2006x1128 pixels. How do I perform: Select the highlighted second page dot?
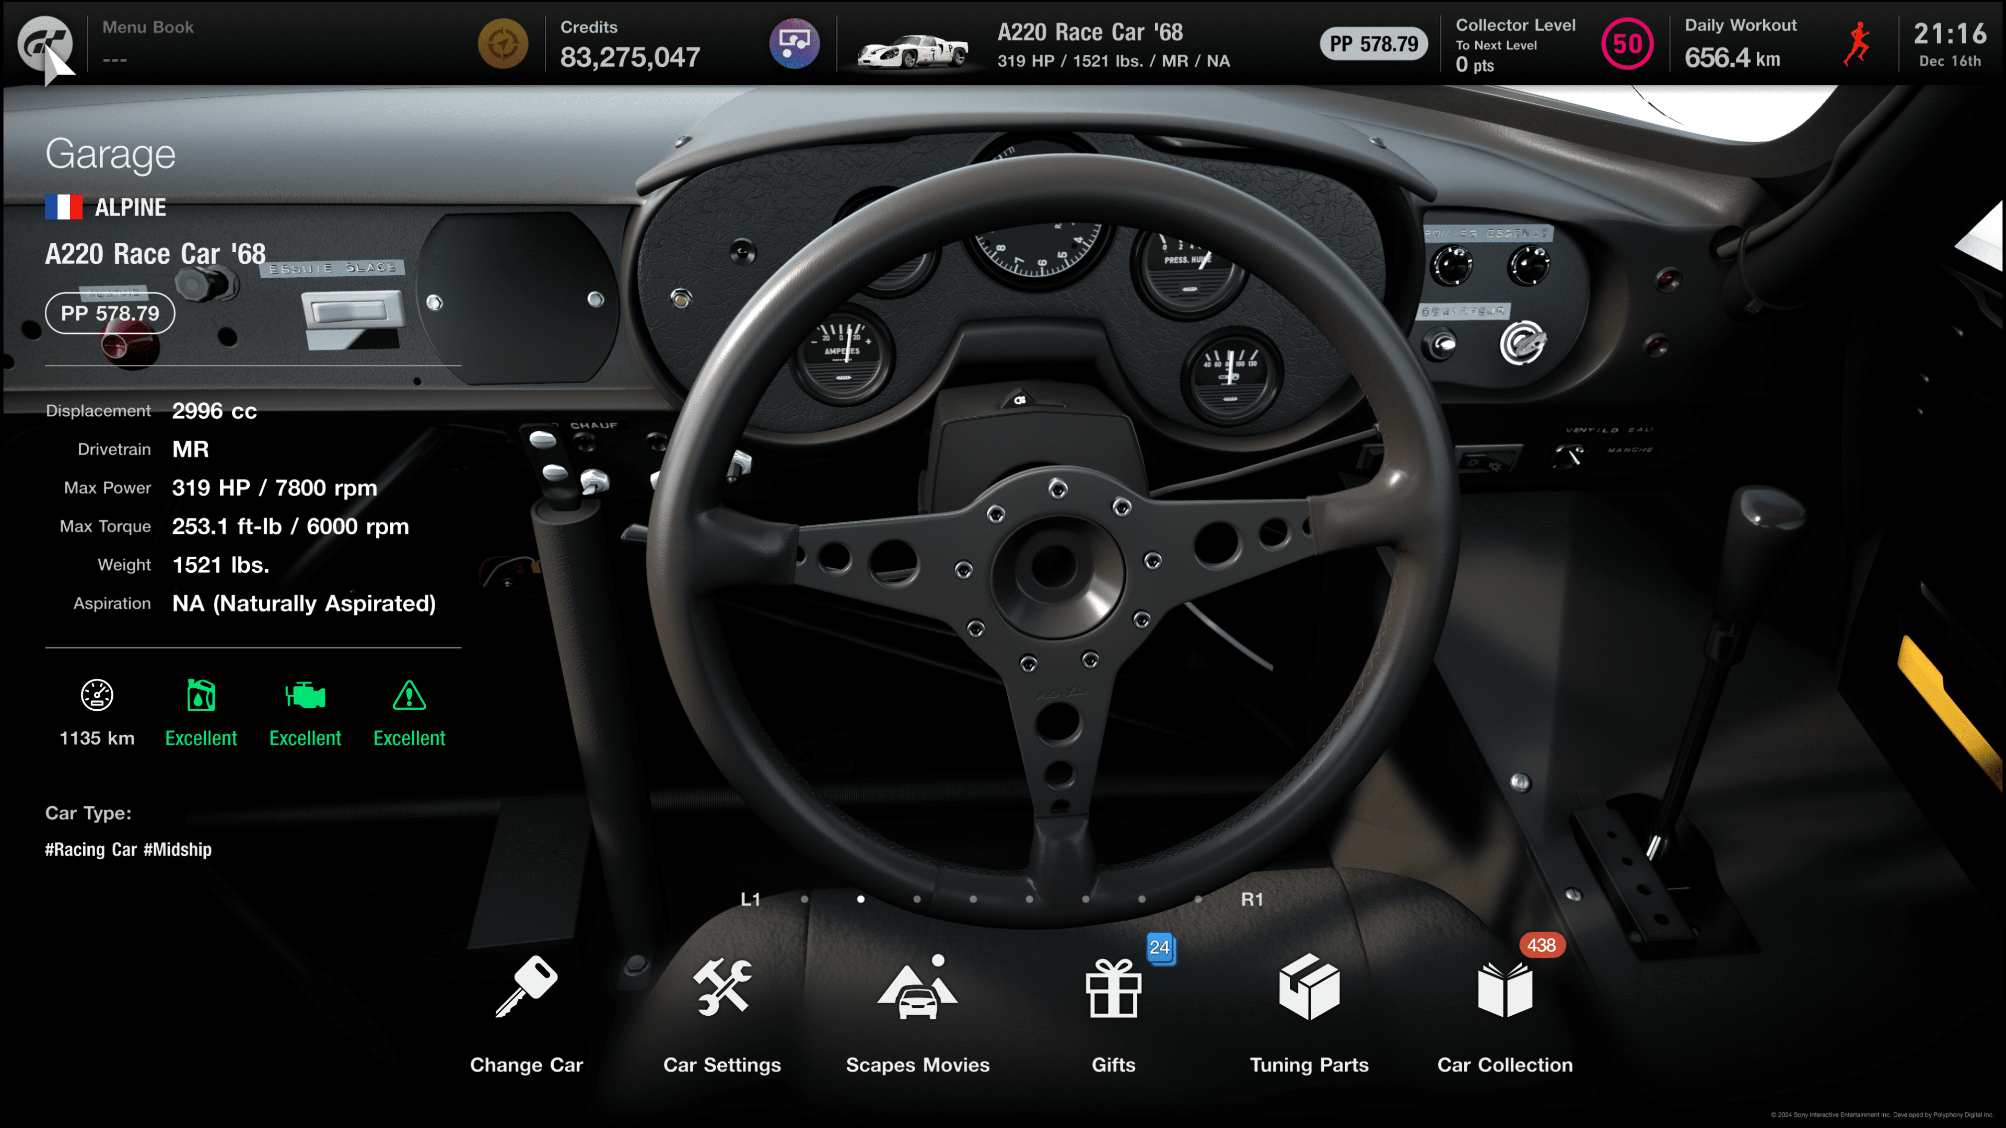click(x=860, y=899)
